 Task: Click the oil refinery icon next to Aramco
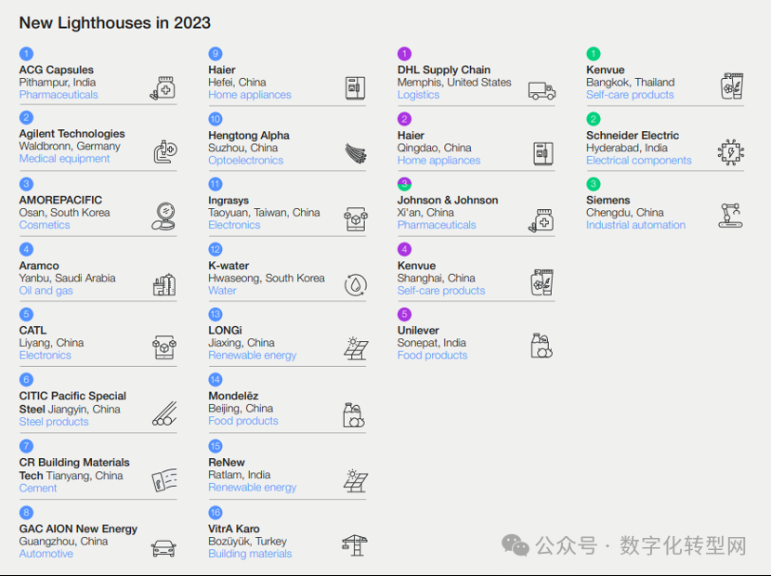point(164,283)
